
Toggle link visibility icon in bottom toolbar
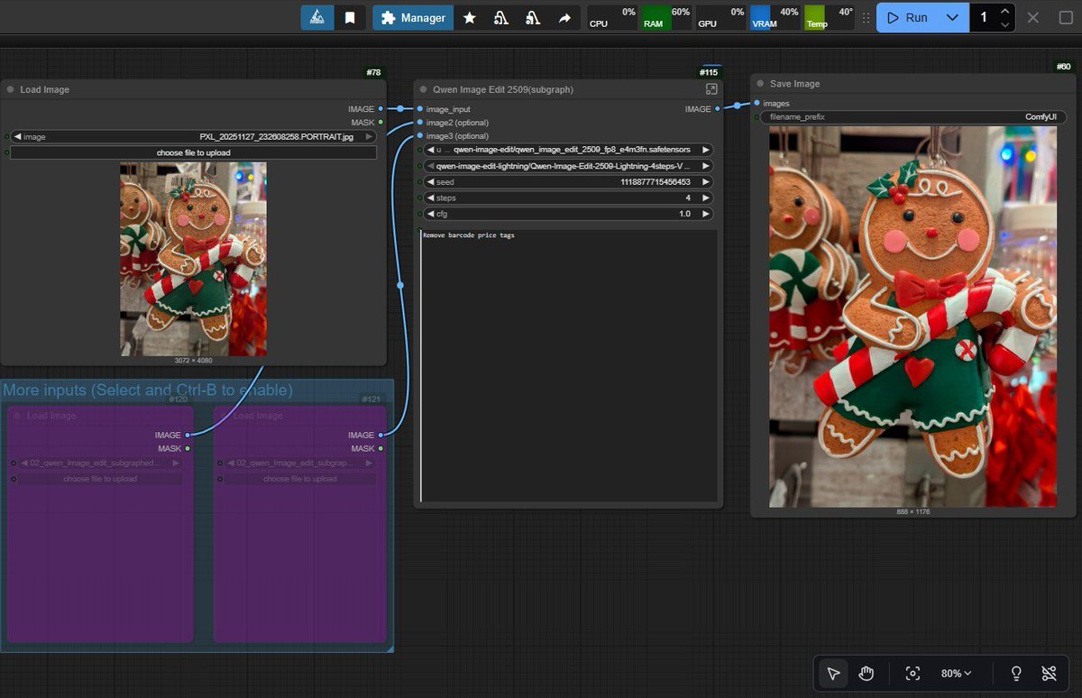tap(1049, 674)
